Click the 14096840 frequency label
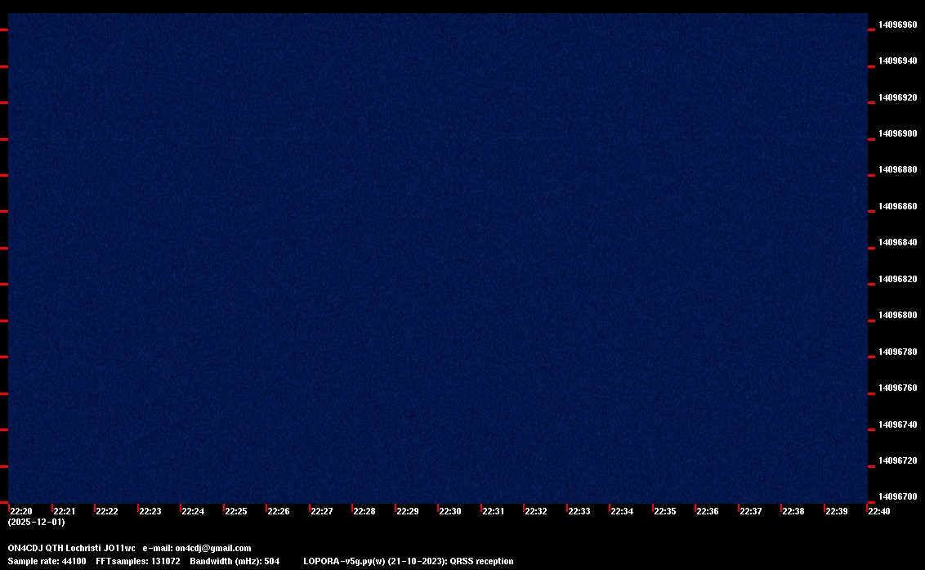 click(x=897, y=242)
